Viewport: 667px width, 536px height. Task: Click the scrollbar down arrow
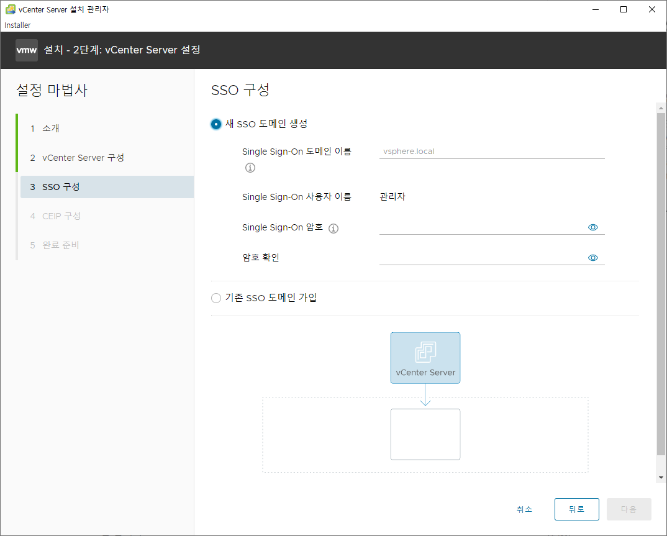point(661,478)
